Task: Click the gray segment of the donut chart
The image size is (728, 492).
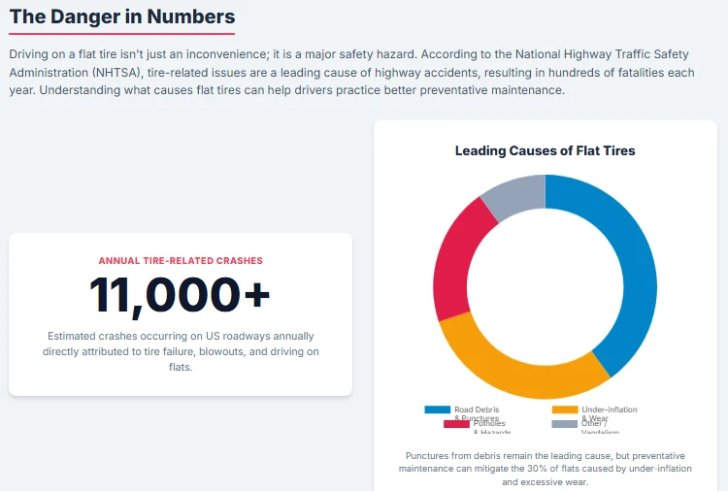Action: click(x=516, y=192)
